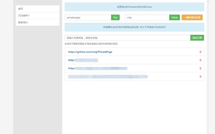Click the Header Key和Value info banner
The height and width of the screenshot is (134, 215).
coord(134,7)
